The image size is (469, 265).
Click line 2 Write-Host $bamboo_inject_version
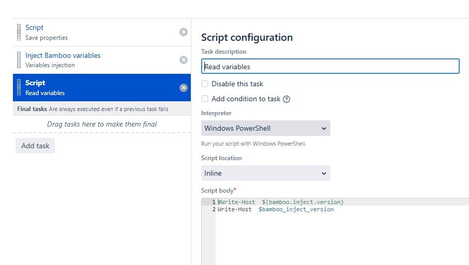276,209
